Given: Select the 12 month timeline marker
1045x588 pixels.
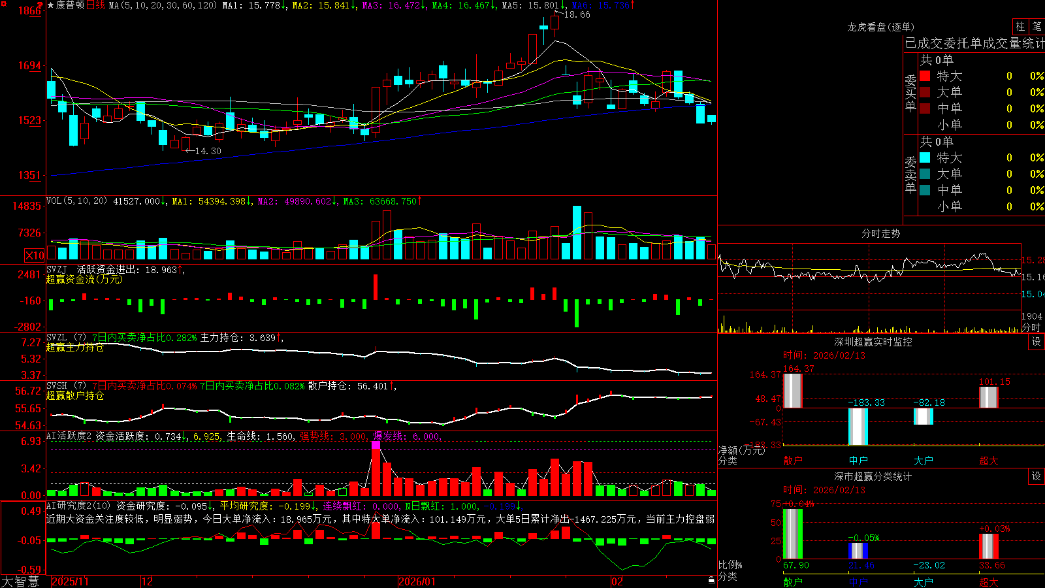Looking at the screenshot, I should pos(147,581).
